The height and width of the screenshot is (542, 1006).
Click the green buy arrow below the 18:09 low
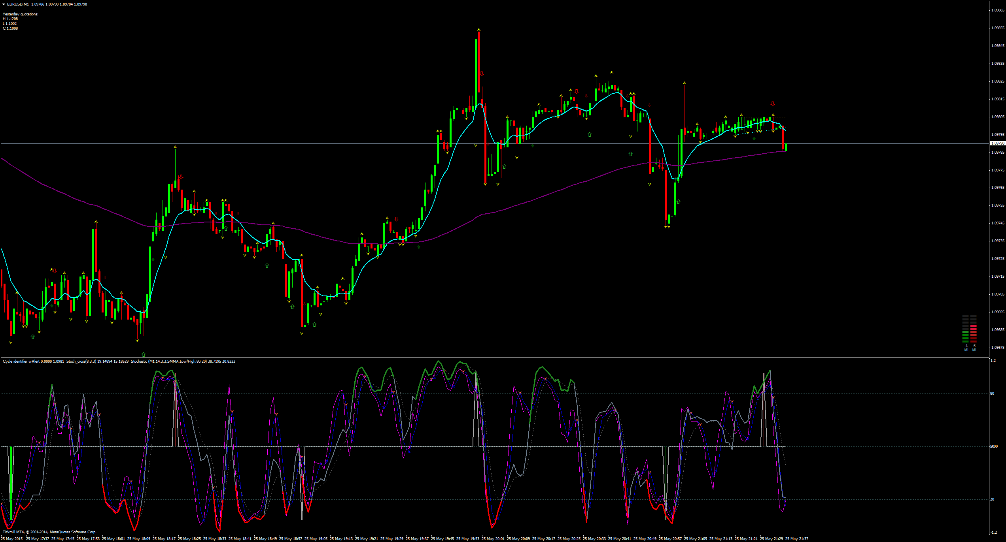tap(144, 354)
